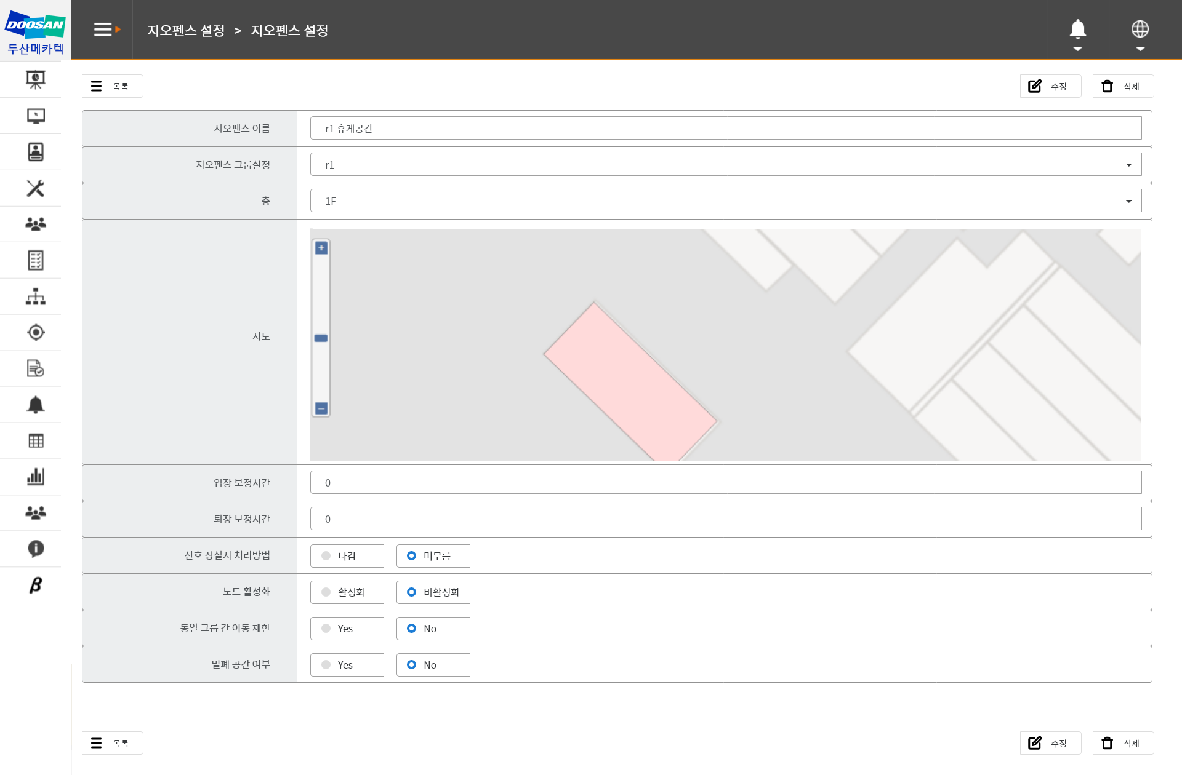Image resolution: width=1182 pixels, height=775 pixels.
Task: Click the top 목록 list button
Action: point(112,87)
